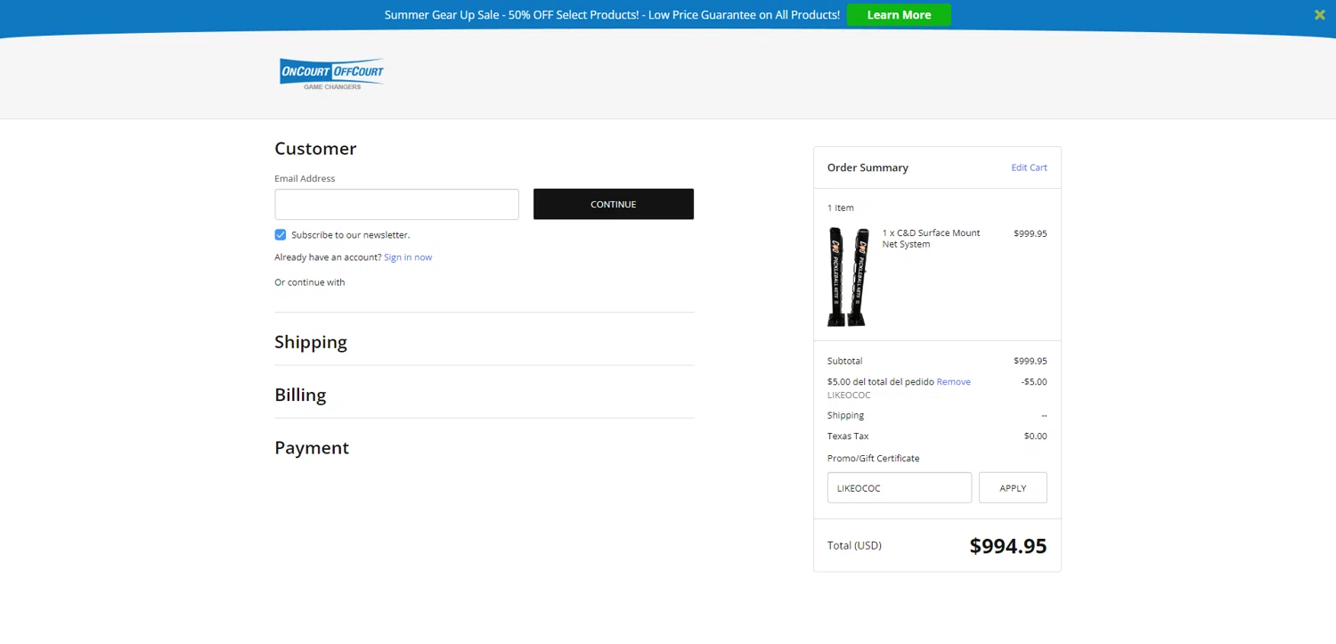Image resolution: width=1336 pixels, height=644 pixels.
Task: Remove the $5.00 discount coupon
Action: (953, 382)
